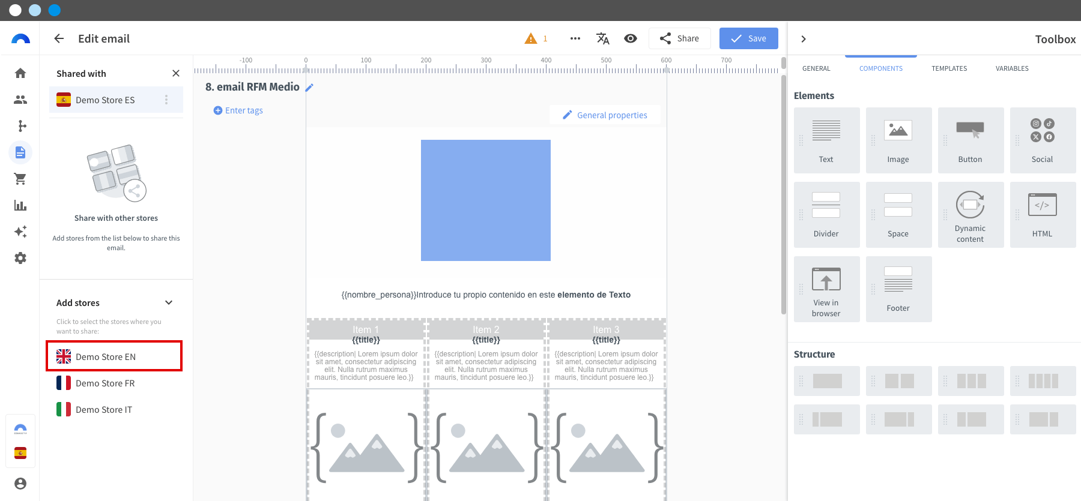Open the shopping cart sidebar section
Image resolution: width=1081 pixels, height=501 pixels.
20,179
